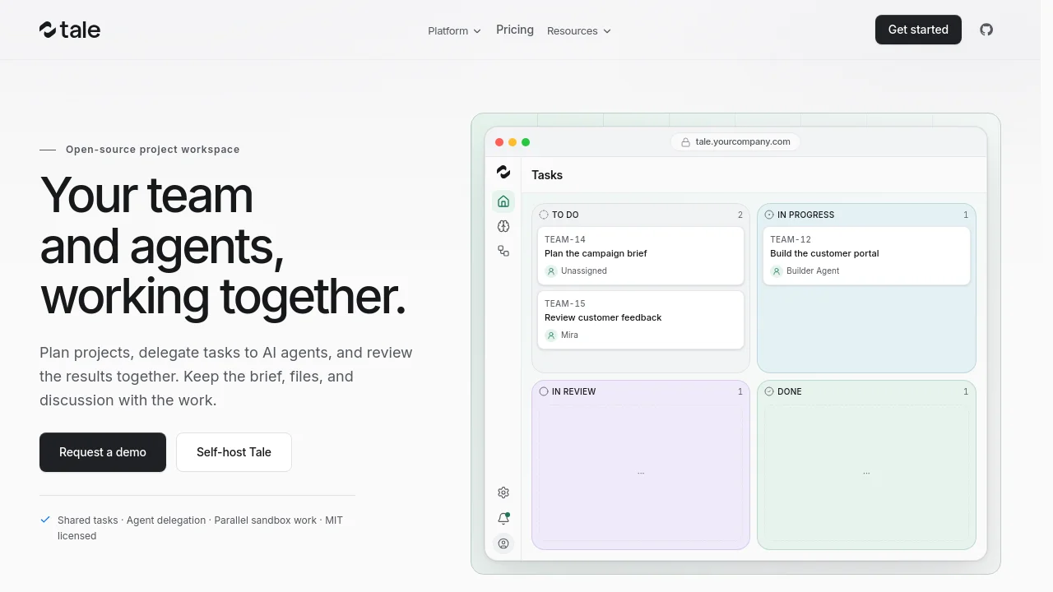
Task: Click the workflow shapes sidebar icon
Action: pyautogui.click(x=503, y=251)
